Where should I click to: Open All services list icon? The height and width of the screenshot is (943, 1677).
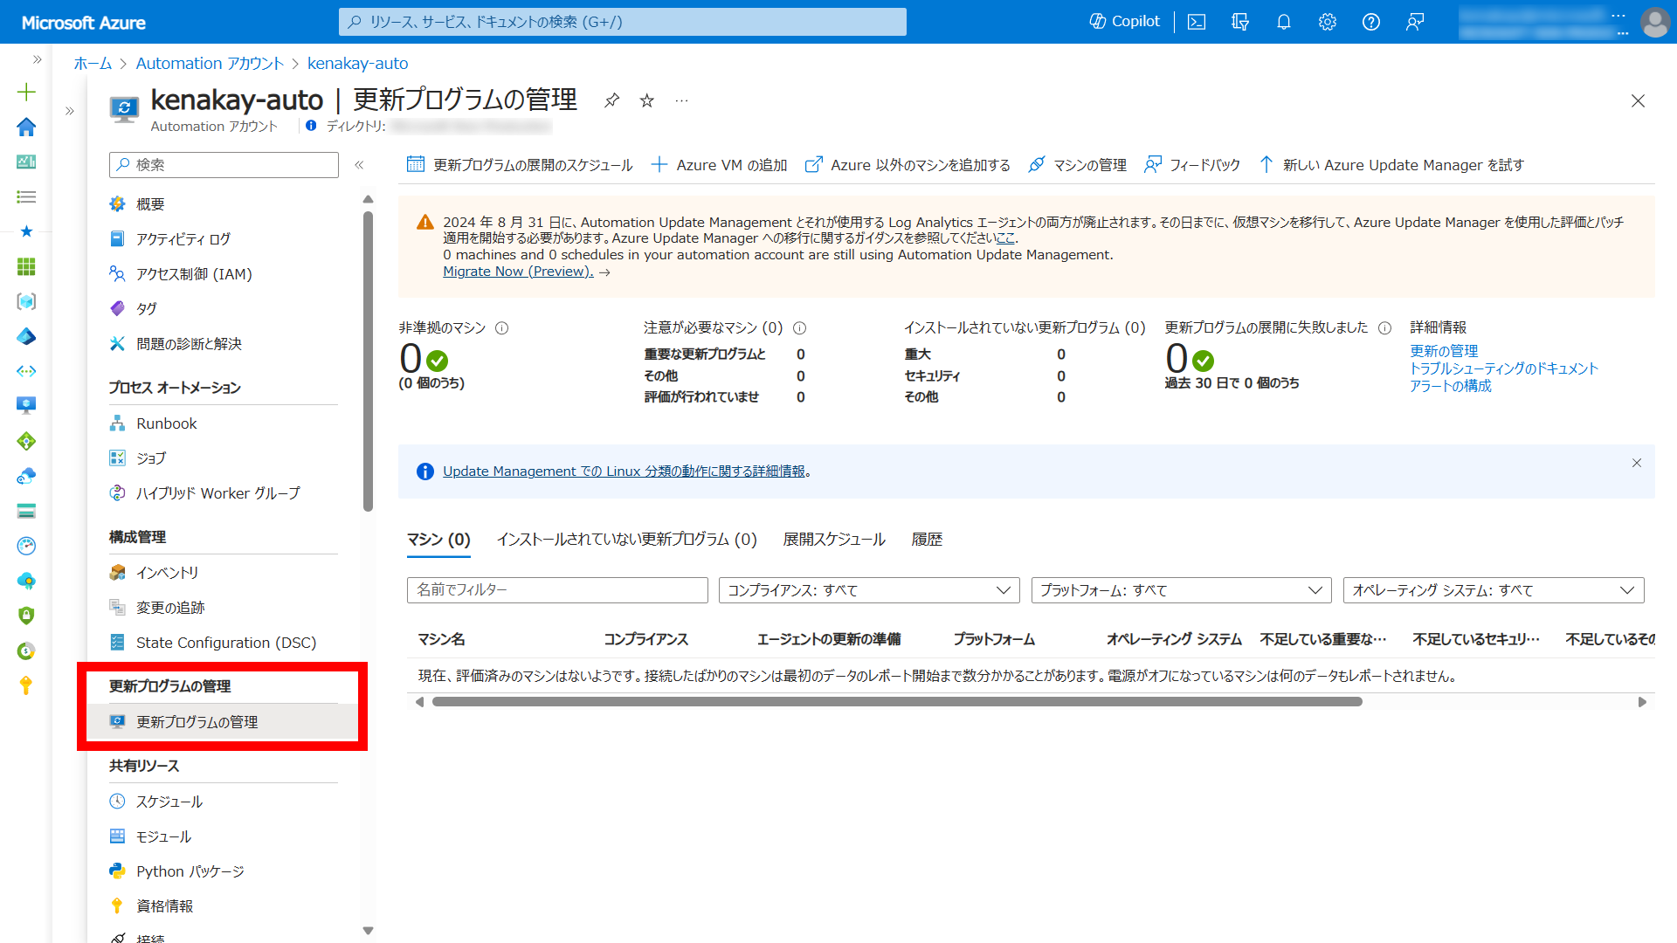pos(26,197)
